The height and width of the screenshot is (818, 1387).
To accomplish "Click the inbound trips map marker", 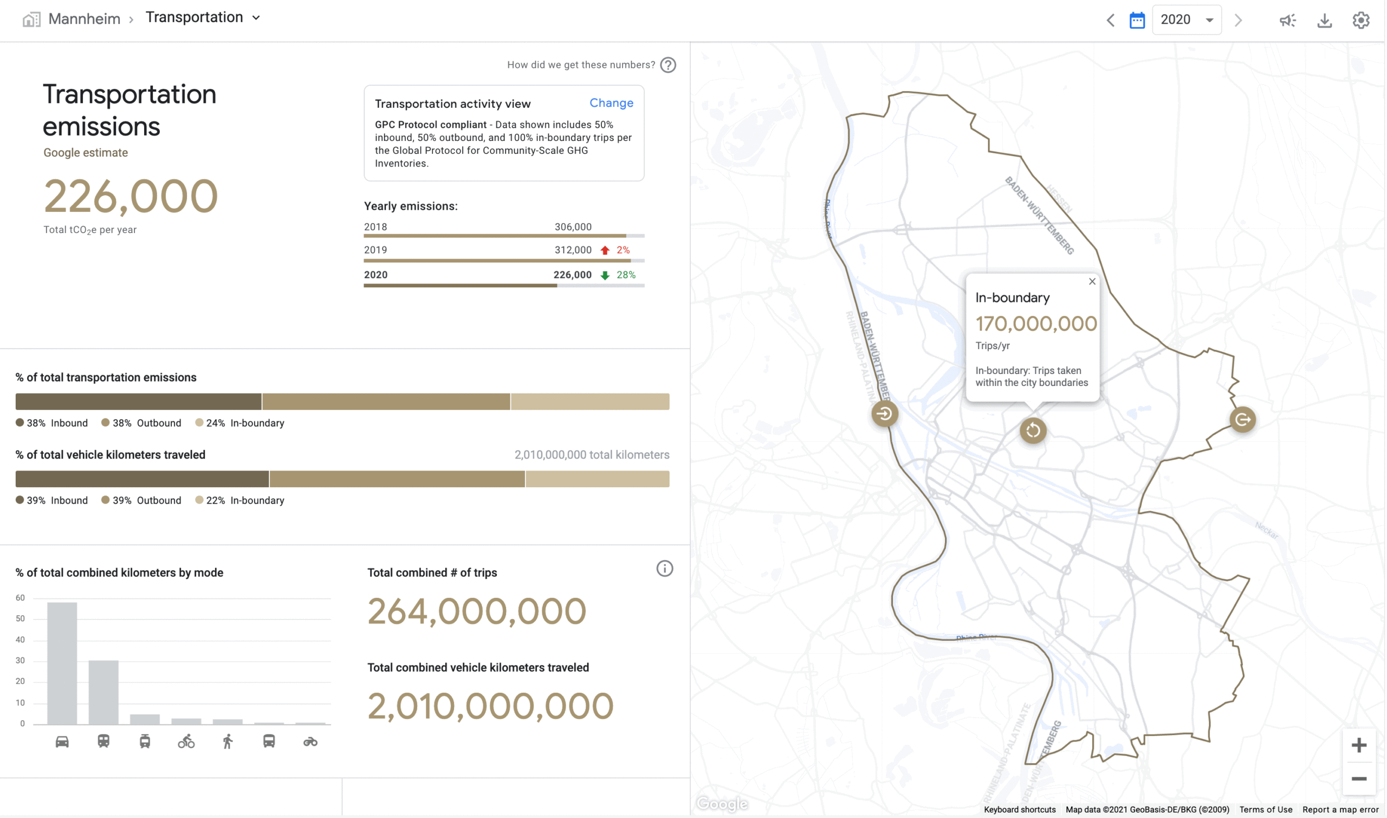I will pyautogui.click(x=885, y=414).
